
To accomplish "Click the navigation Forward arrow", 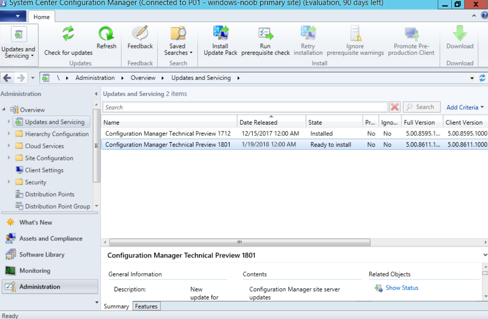I will (x=21, y=78).
